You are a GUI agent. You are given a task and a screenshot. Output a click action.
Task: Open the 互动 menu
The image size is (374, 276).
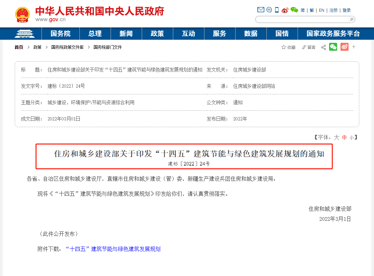(x=188, y=33)
